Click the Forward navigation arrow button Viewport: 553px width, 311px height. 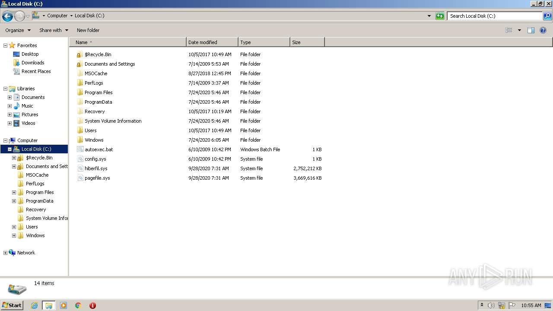(x=19, y=16)
